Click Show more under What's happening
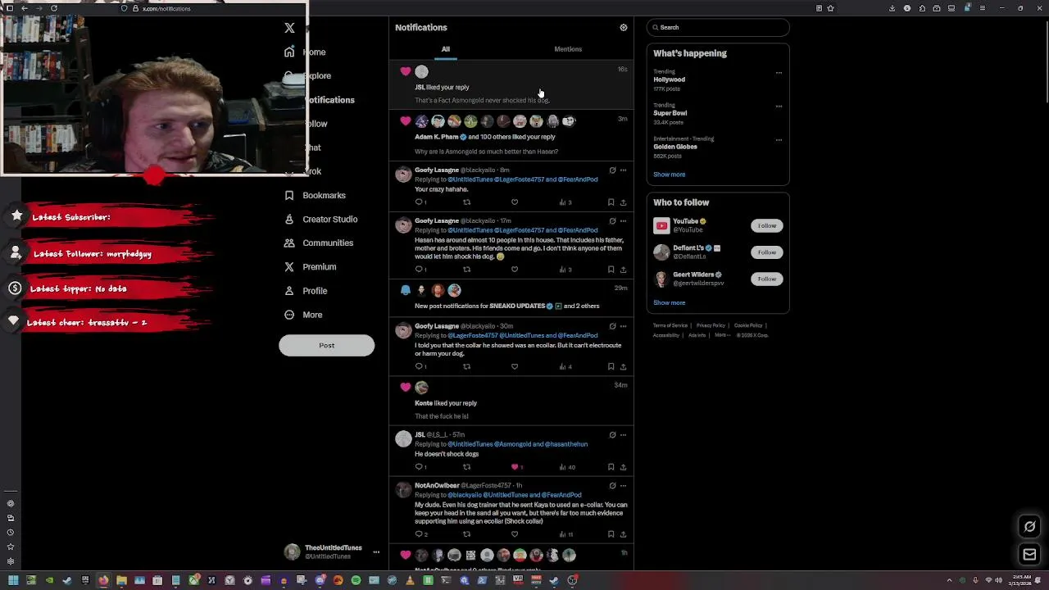The width and height of the screenshot is (1049, 590). tap(669, 175)
